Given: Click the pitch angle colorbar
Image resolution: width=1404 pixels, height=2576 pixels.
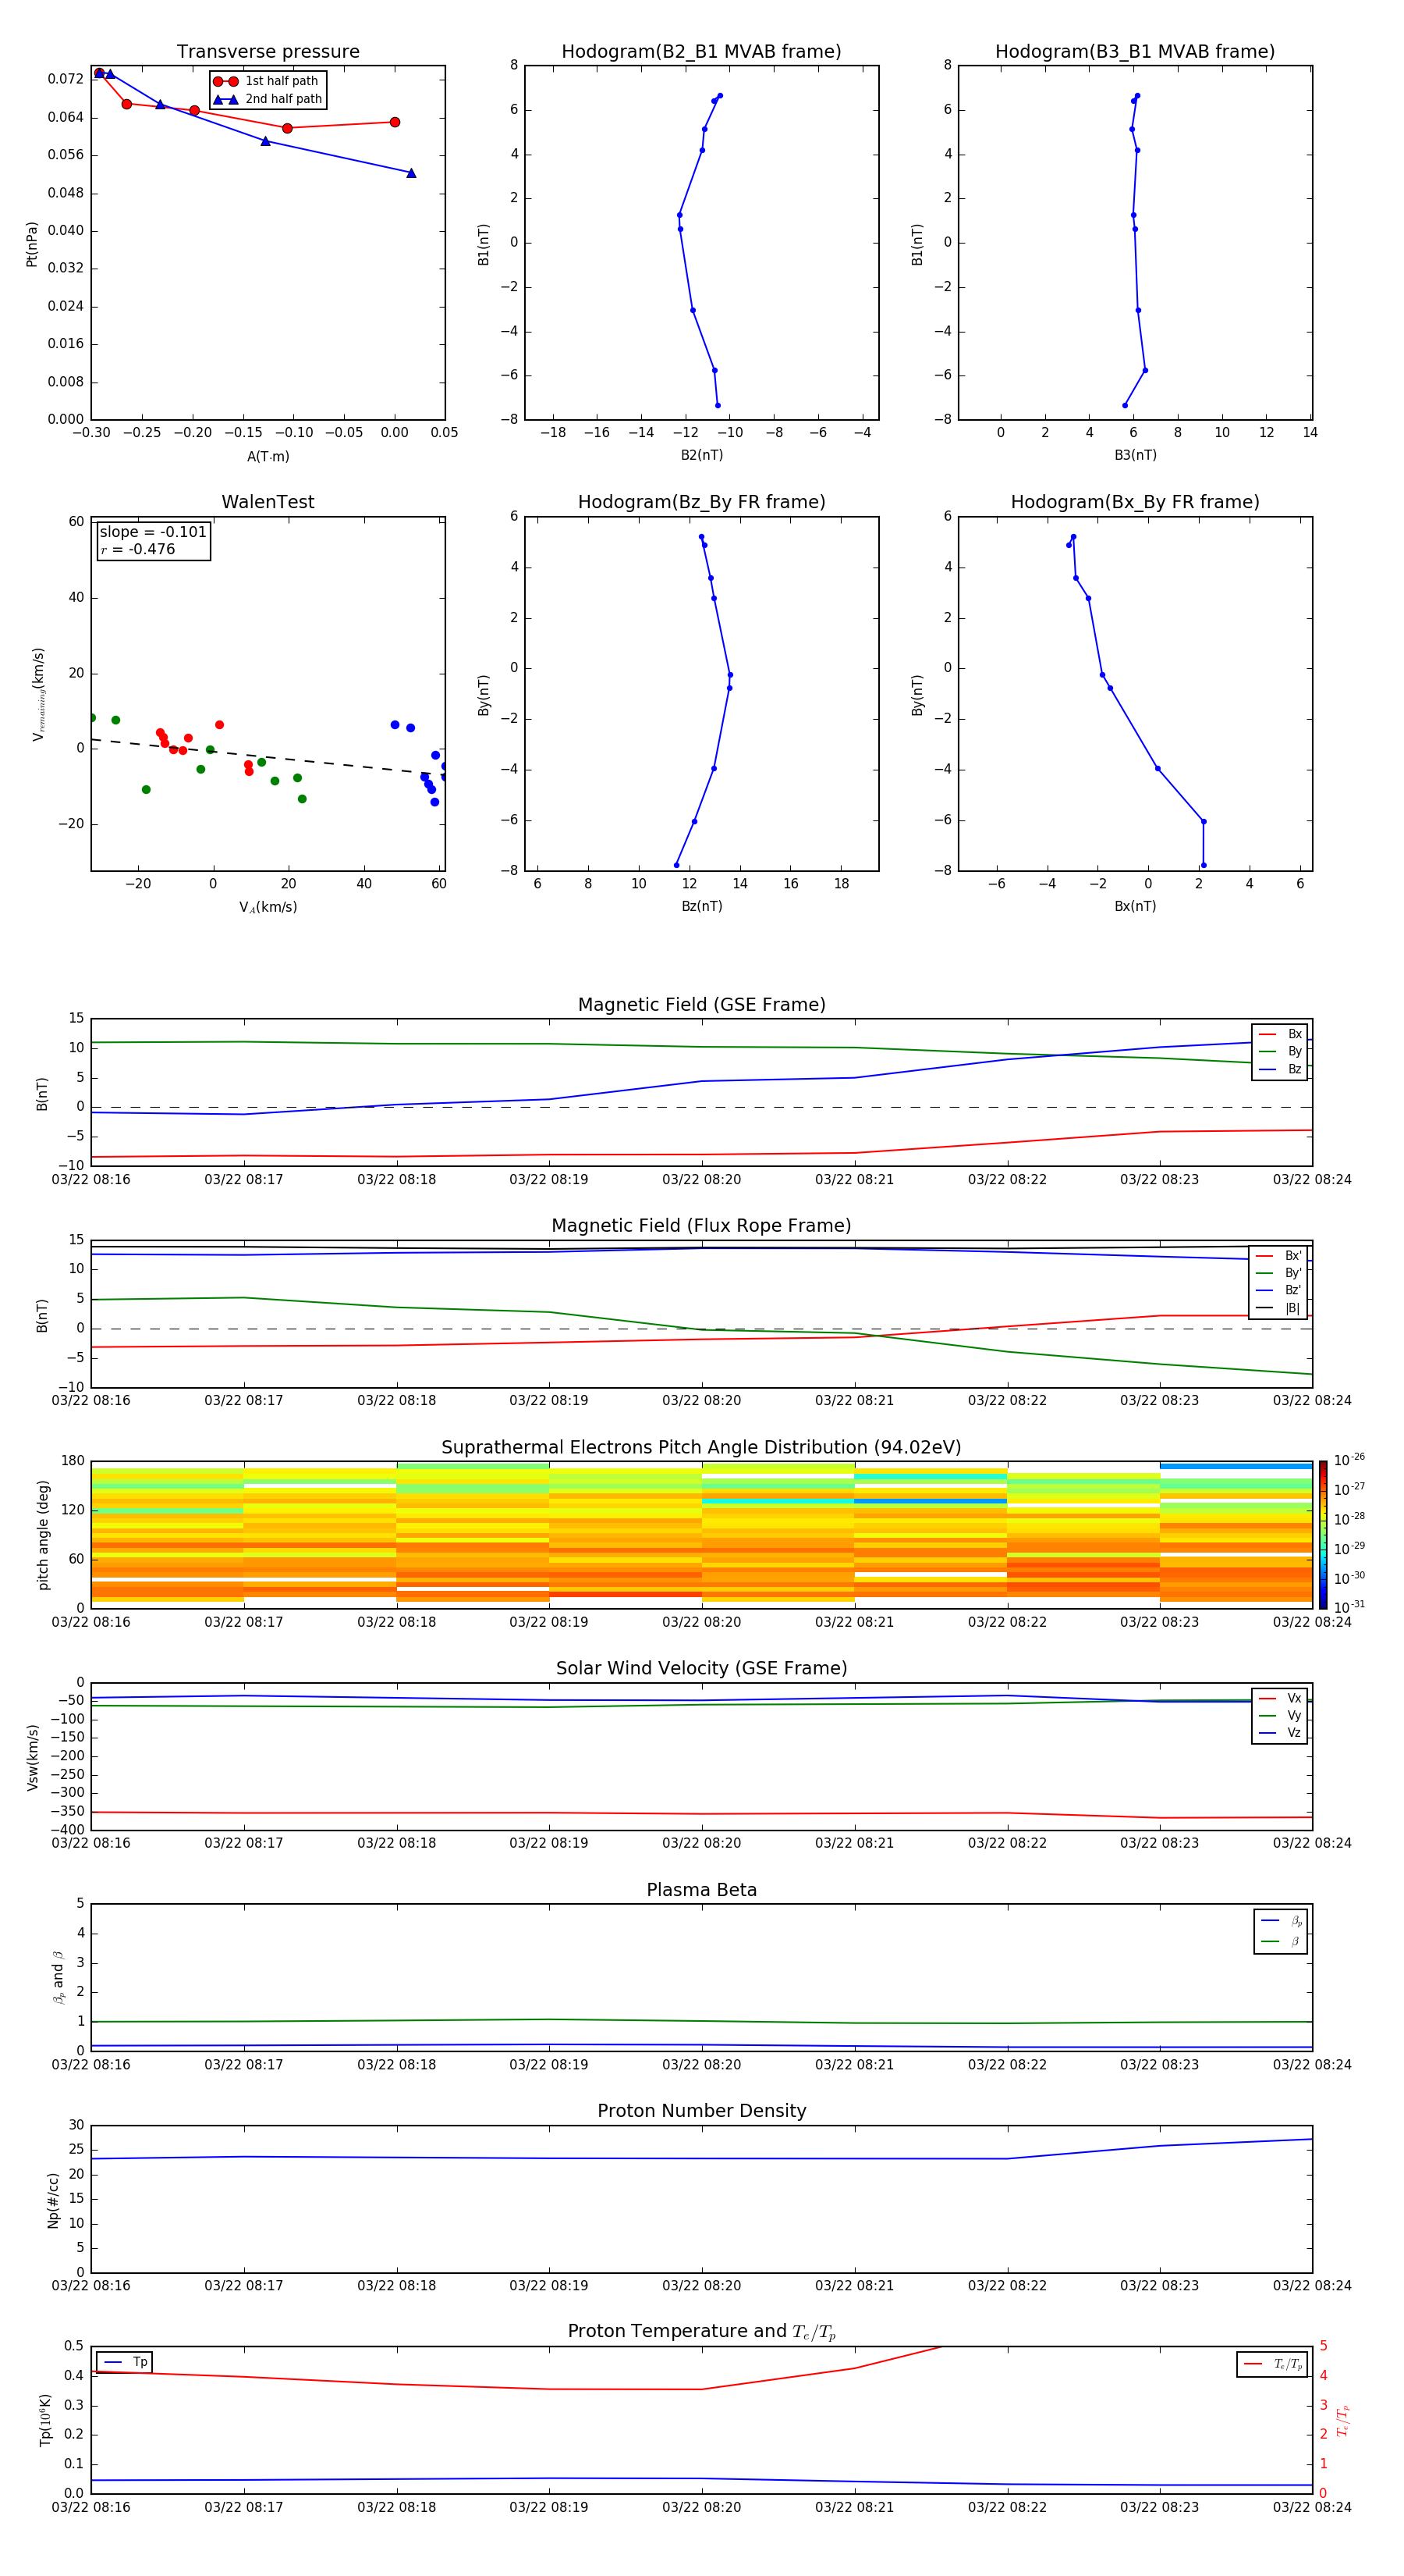Looking at the screenshot, I should [x=1322, y=1534].
